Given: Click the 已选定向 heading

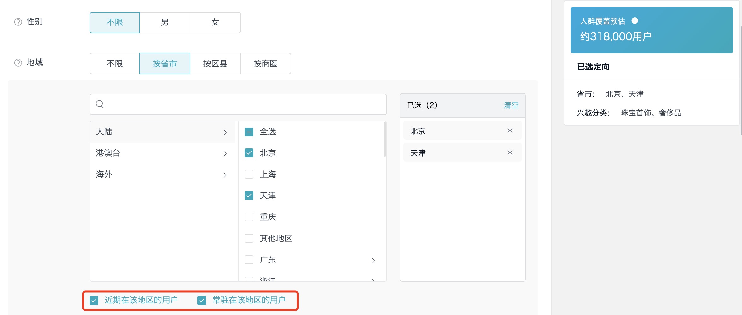Looking at the screenshot, I should [x=593, y=67].
